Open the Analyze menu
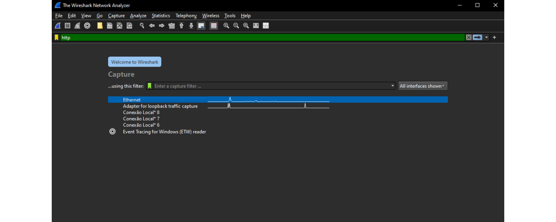This screenshot has height=222, width=556. pos(138,16)
